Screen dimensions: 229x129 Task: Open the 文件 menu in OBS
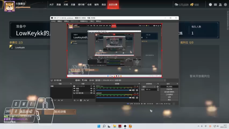click(53, 21)
